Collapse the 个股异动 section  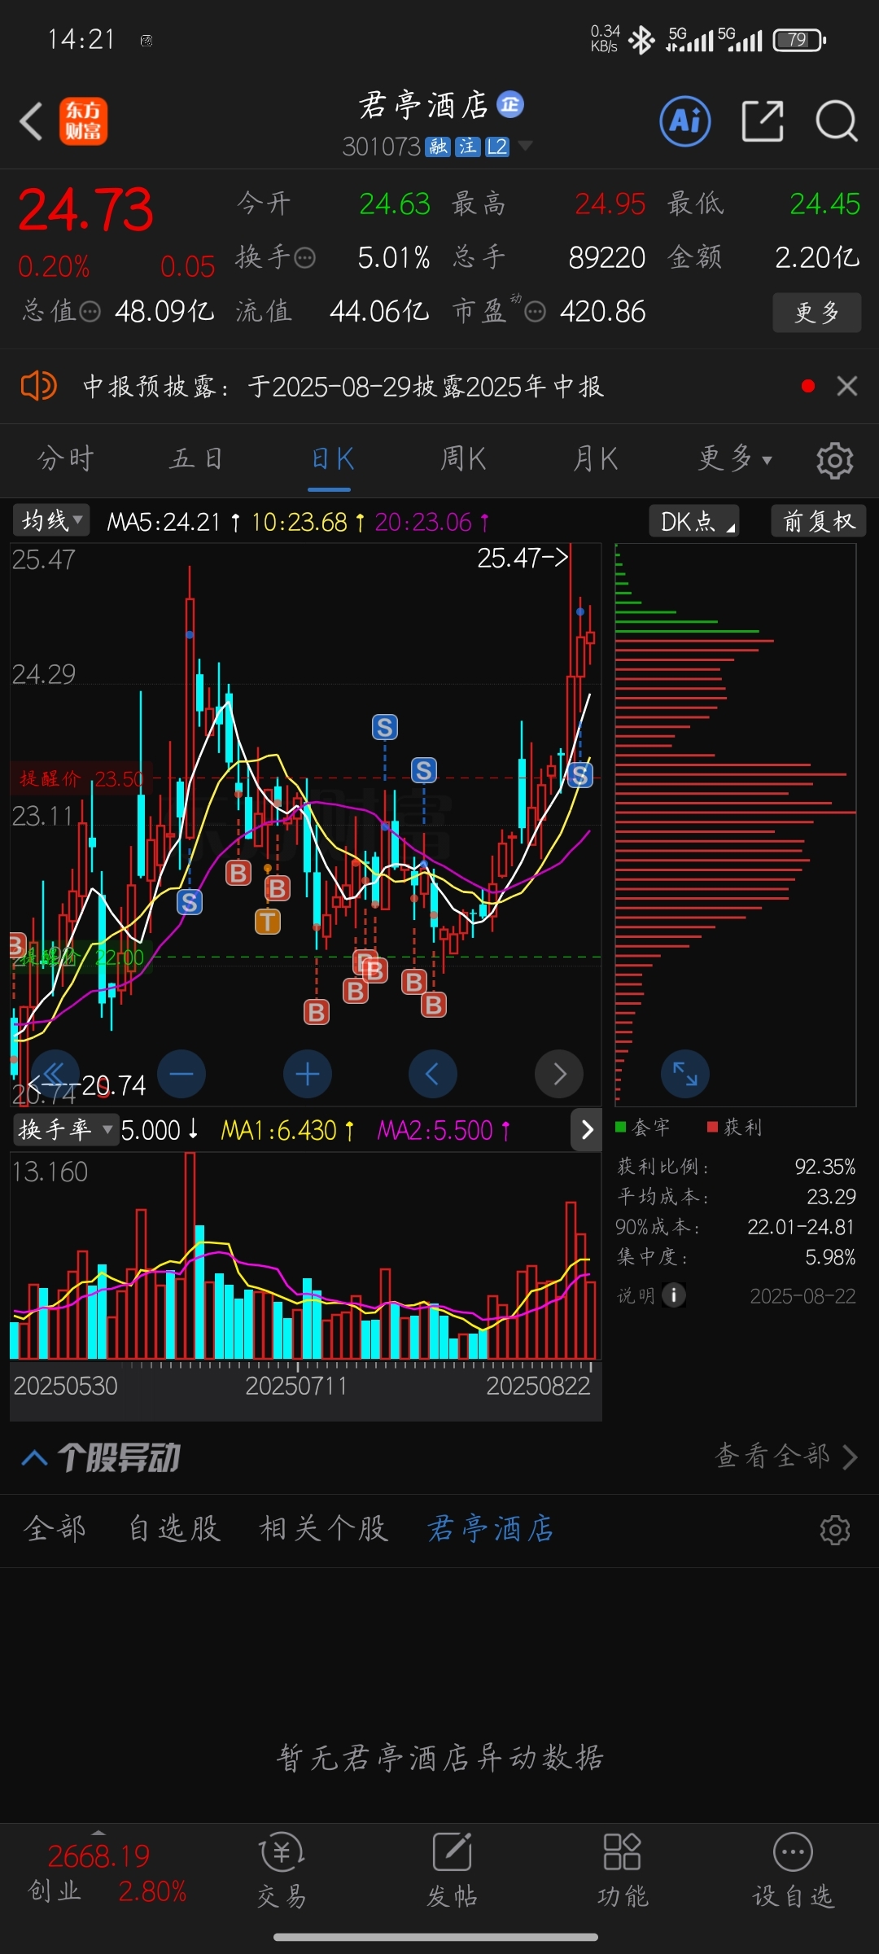[x=33, y=1457]
